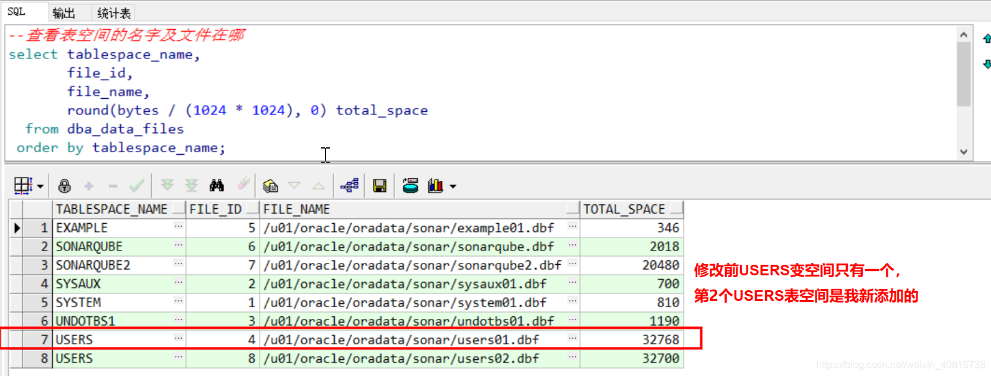Select the total space value 32768
991x376 pixels.
pyautogui.click(x=631, y=340)
